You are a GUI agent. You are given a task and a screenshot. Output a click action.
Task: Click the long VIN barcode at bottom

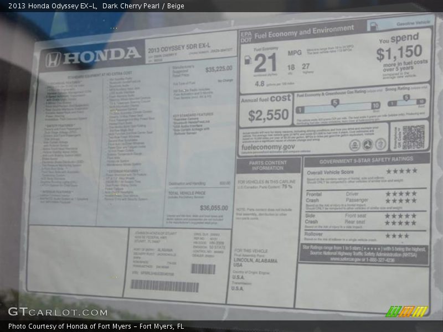pyautogui.click(x=164, y=286)
